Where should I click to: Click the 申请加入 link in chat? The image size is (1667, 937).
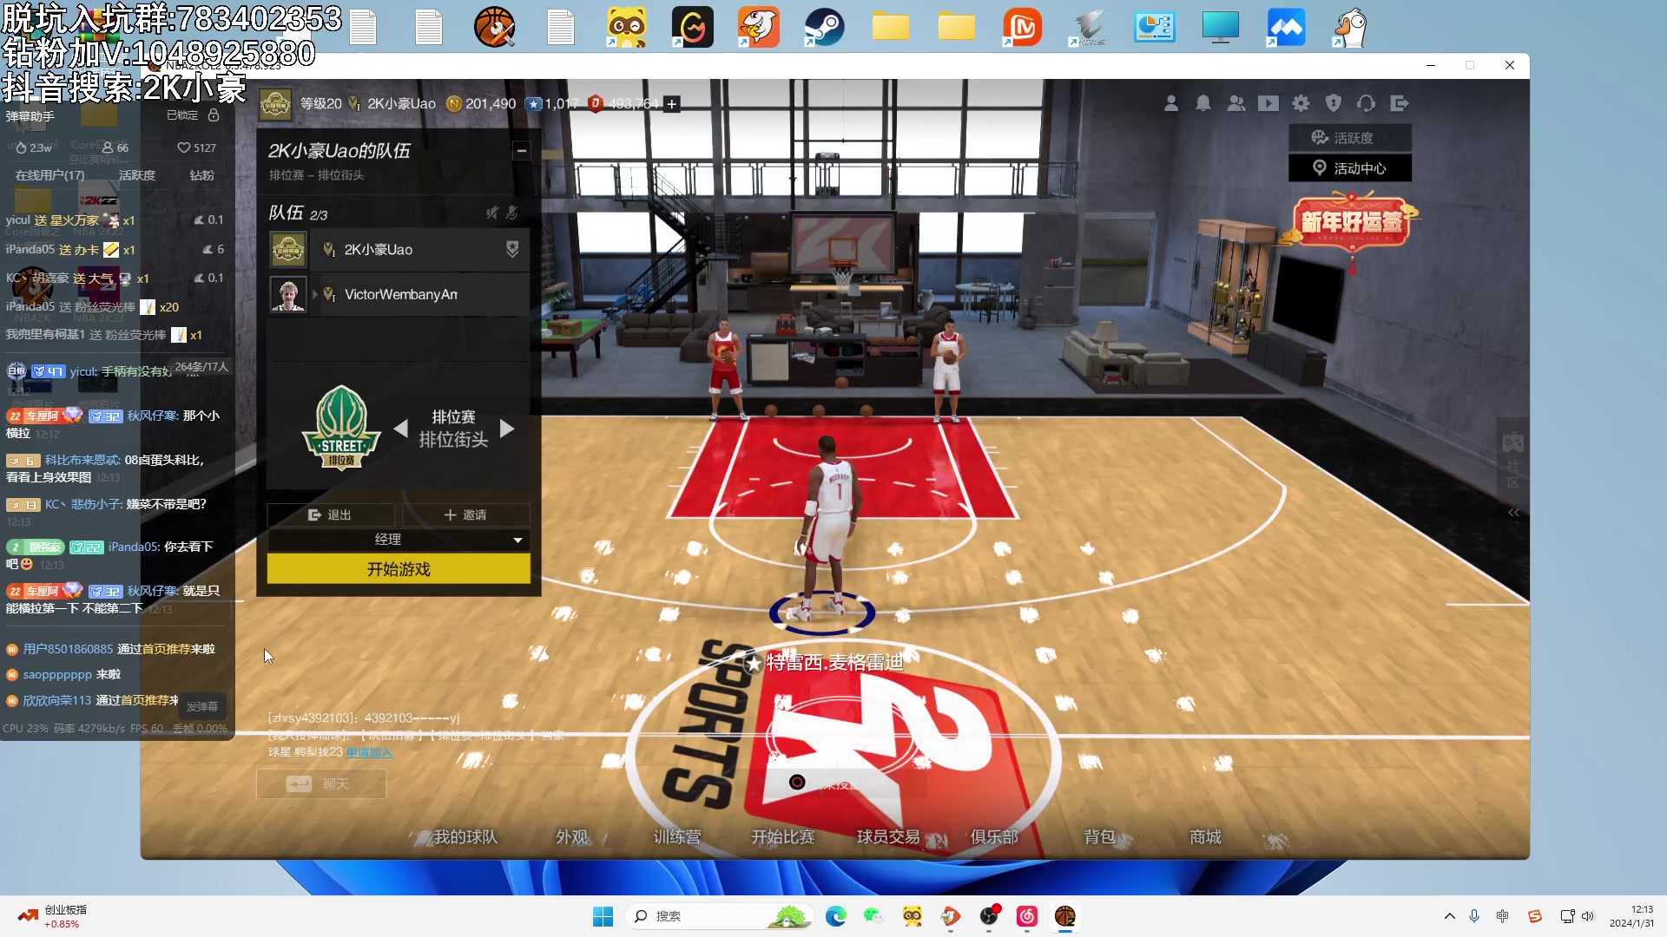369,752
